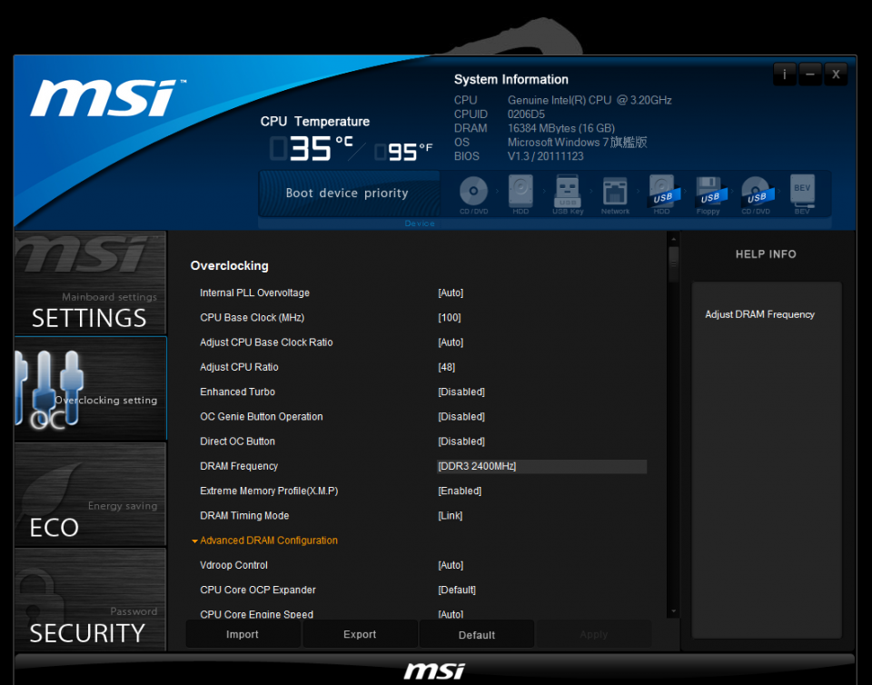872x685 pixels.
Task: Change CPU Core OCP Expander [Default] value
Action: click(x=457, y=590)
